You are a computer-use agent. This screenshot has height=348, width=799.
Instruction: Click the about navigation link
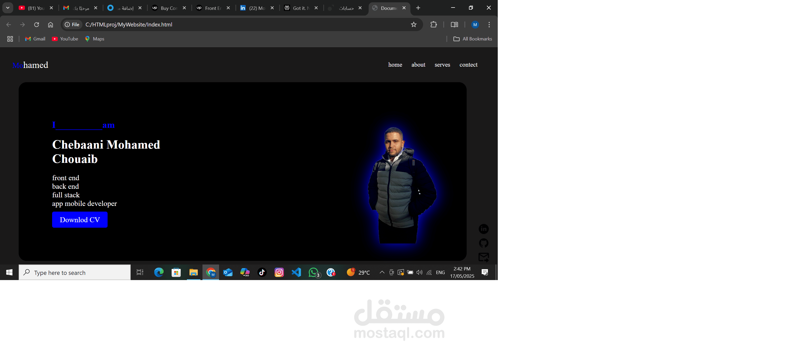pos(418,65)
